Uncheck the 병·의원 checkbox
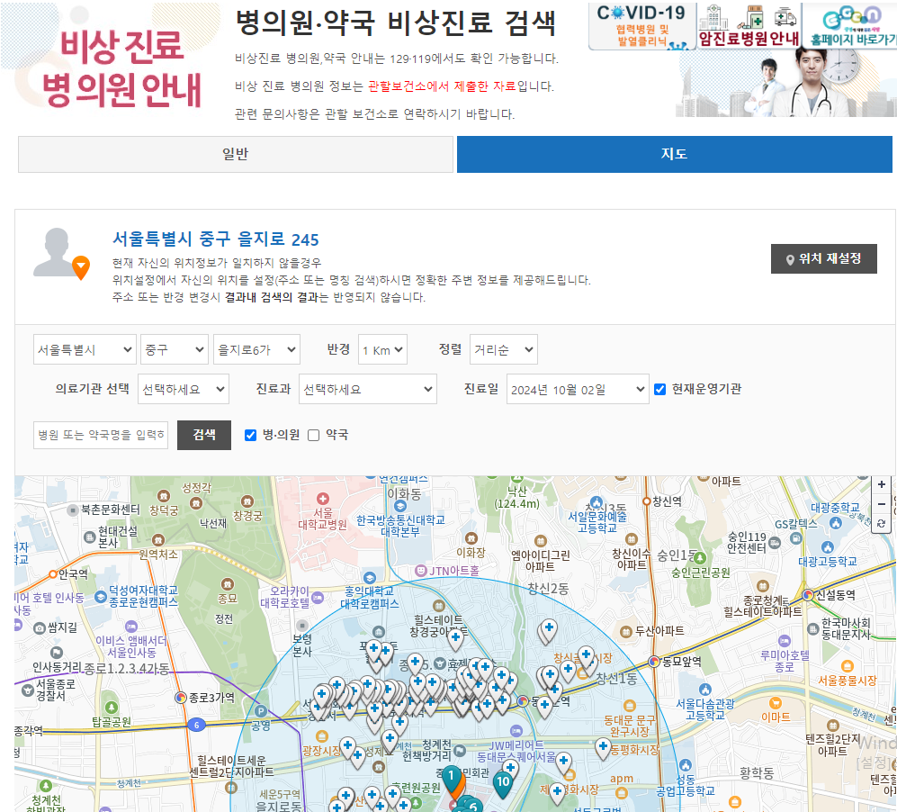 click(250, 435)
